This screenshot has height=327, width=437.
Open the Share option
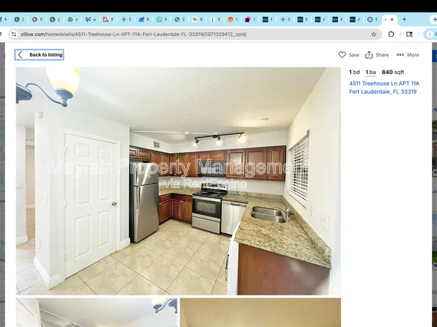(377, 55)
